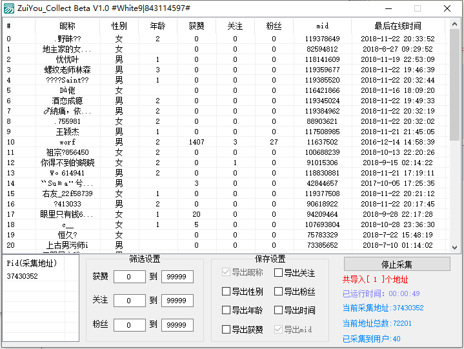Viewport: 464px width, 349px height.
Task: Check the 导出性别 option
Action: point(226,292)
